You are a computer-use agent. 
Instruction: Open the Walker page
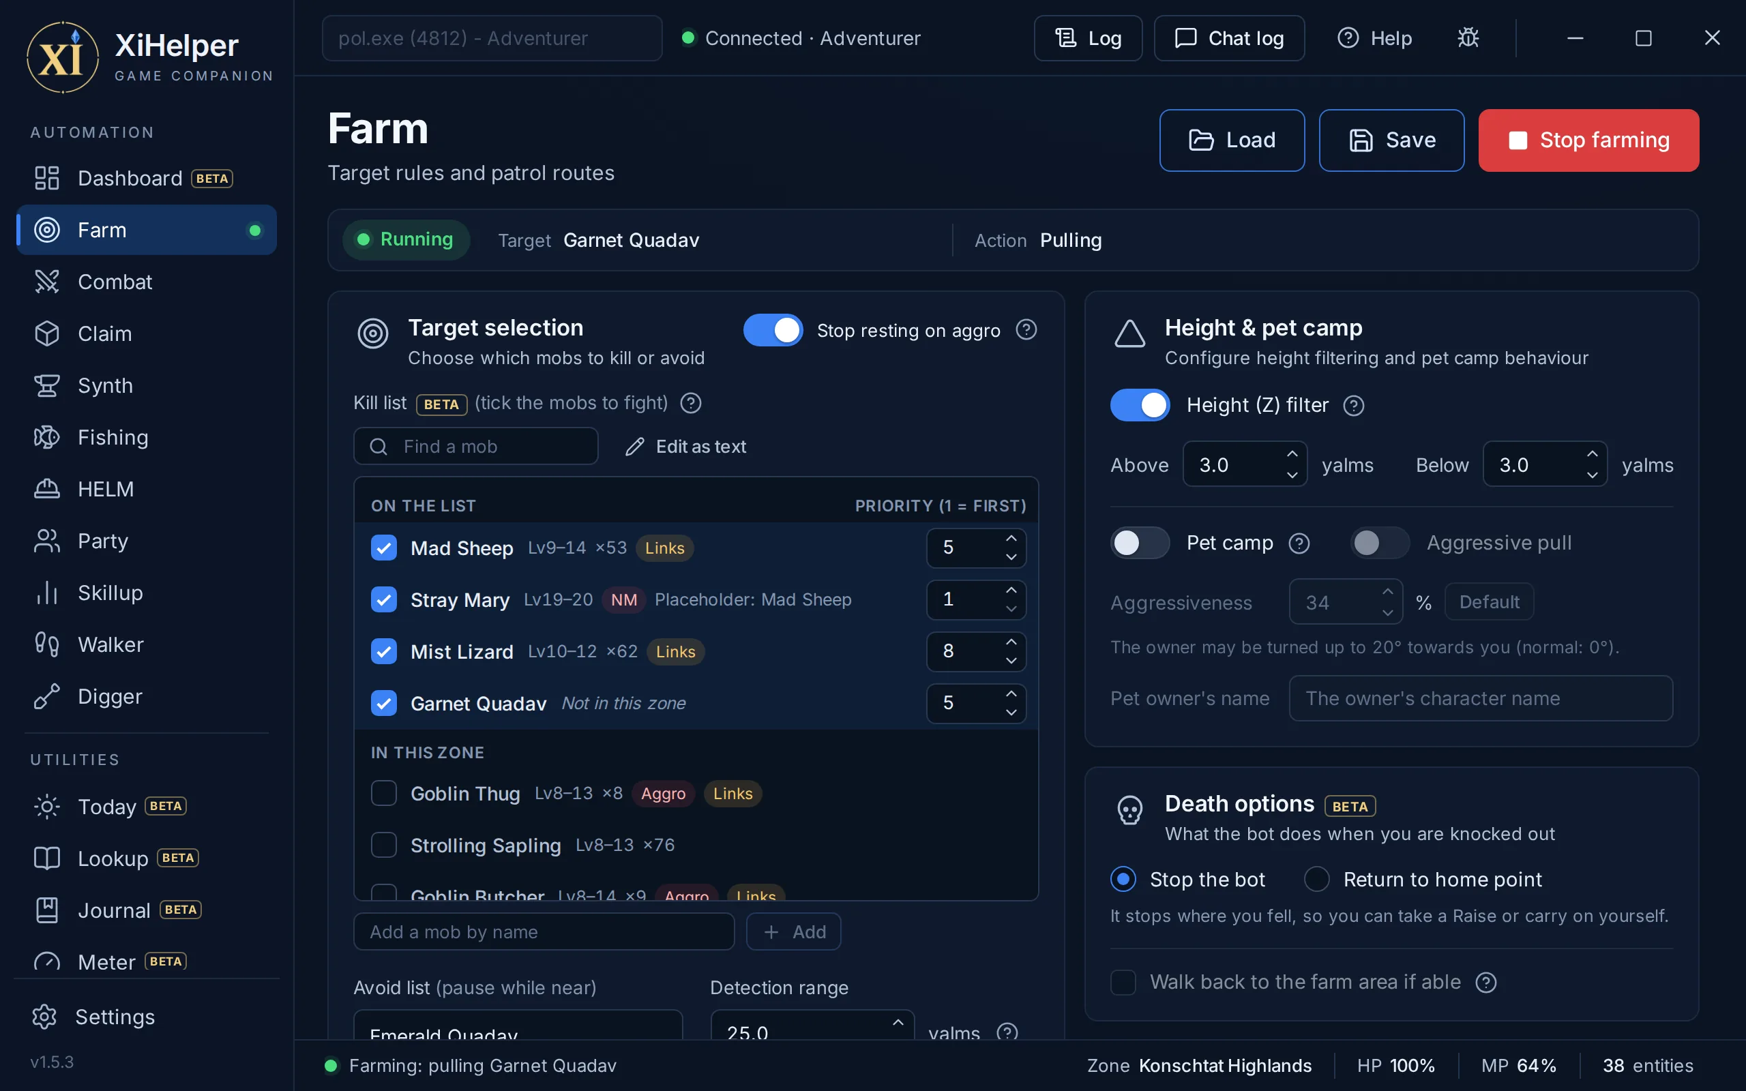click(147, 644)
